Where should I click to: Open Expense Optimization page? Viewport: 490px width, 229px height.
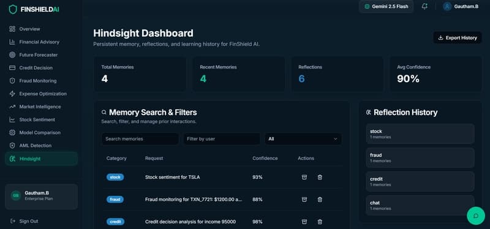click(43, 94)
